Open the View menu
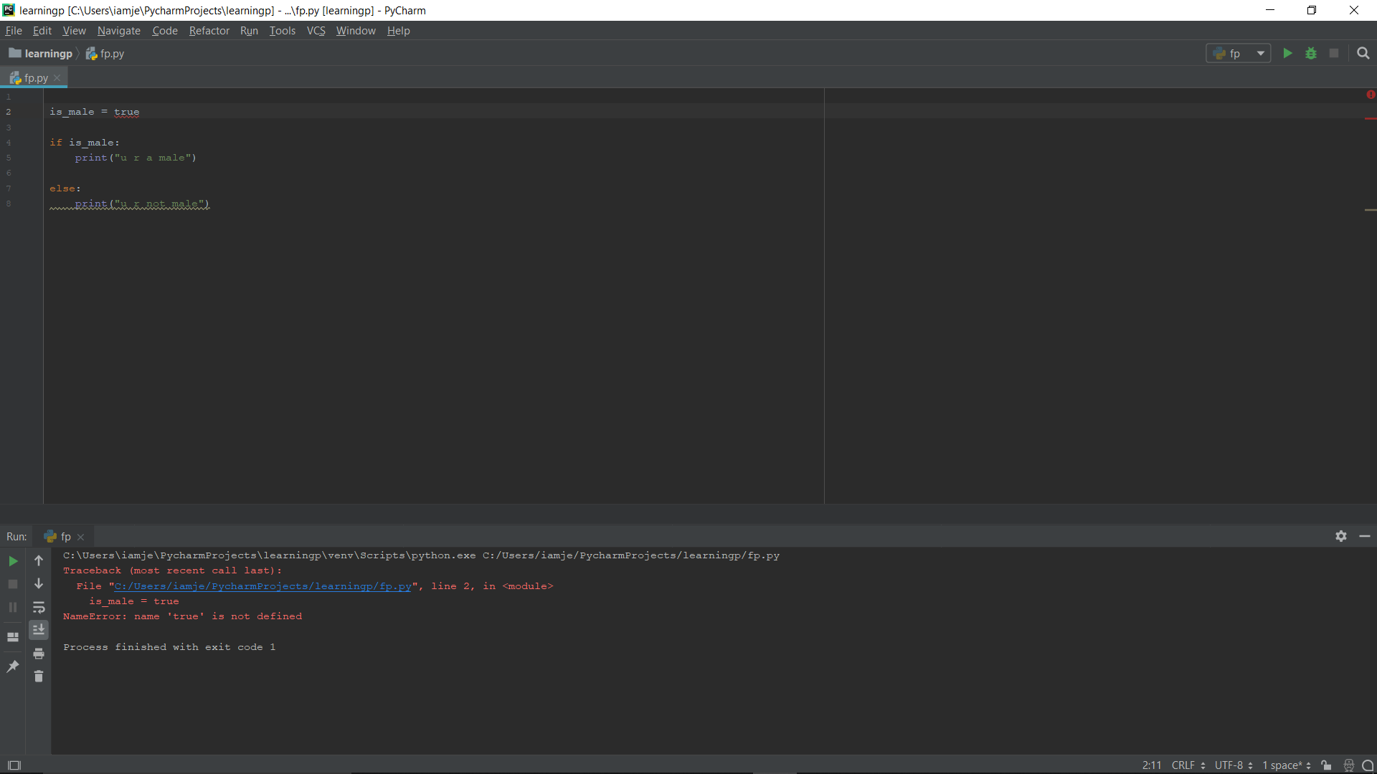This screenshot has width=1377, height=774. 74,31
